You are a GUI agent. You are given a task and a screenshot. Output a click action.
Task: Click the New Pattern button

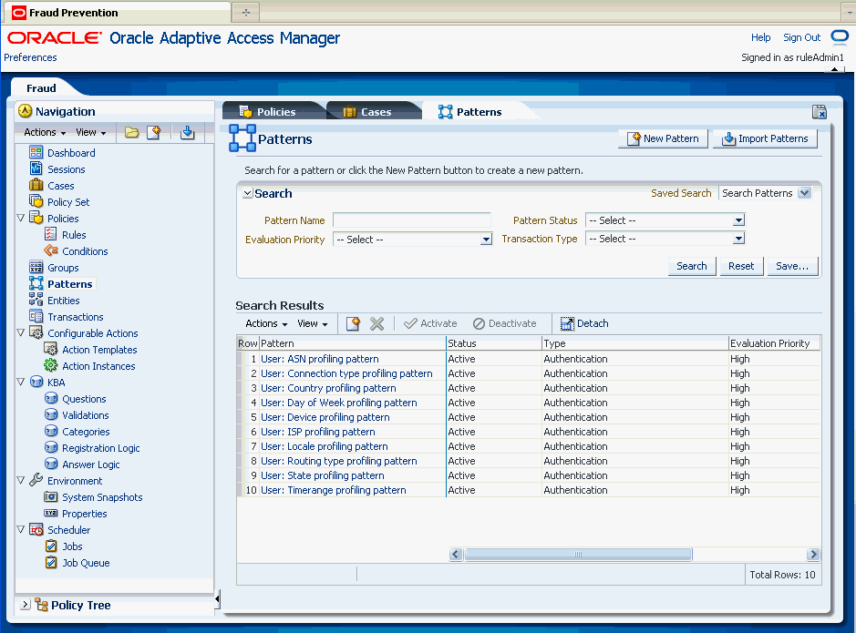click(x=663, y=138)
